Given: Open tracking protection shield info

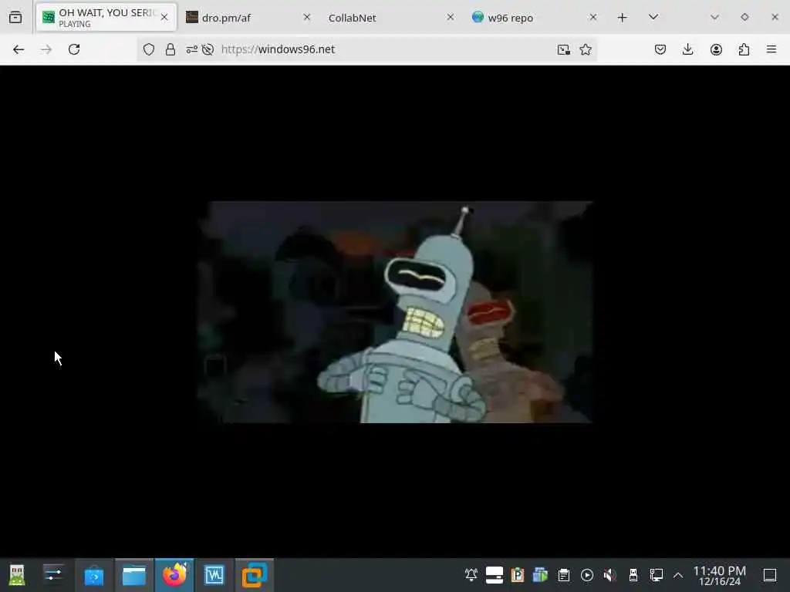Looking at the screenshot, I should pos(149,49).
